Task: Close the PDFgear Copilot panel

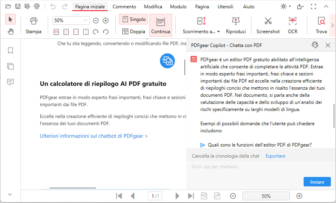Action: tap(328, 45)
